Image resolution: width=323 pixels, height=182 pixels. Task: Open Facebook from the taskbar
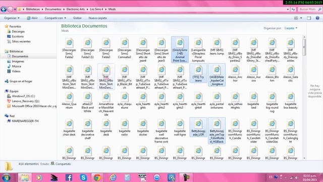[x=69, y=177]
